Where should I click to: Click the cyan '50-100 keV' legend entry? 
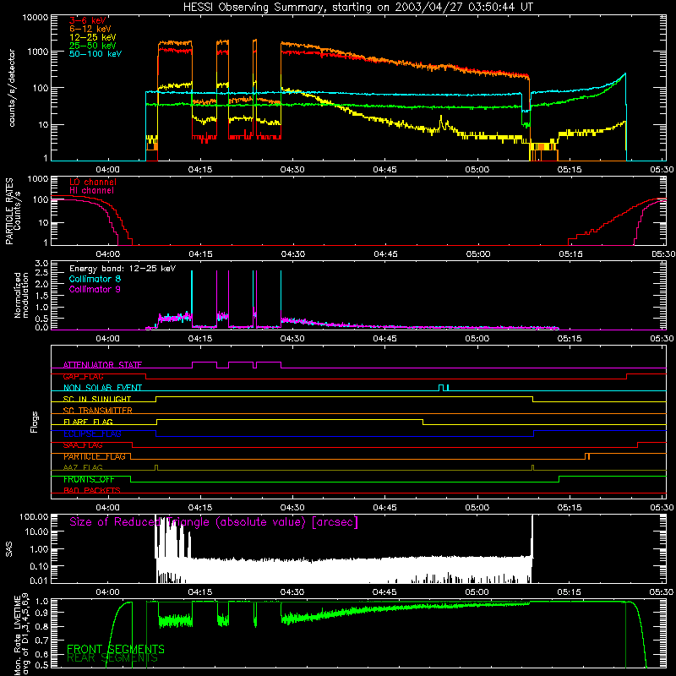[95, 53]
